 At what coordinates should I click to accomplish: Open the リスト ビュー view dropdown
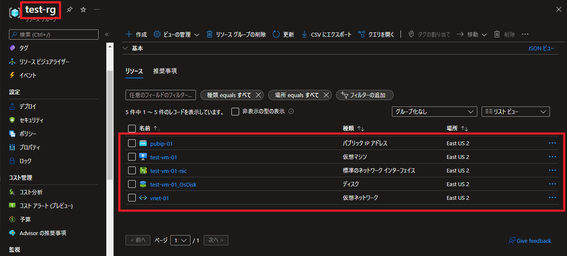click(516, 112)
